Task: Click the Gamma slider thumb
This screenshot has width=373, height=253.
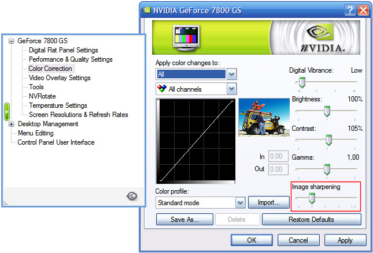Action: 327,169
